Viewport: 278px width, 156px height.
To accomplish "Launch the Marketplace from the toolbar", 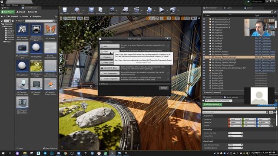I will coord(100,10).
